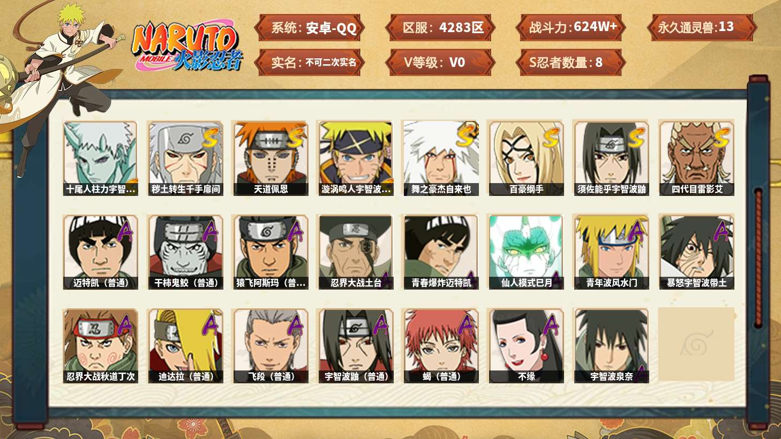Open the 仙人模式巳月 character card
This screenshot has width=781, height=439.
click(x=526, y=252)
